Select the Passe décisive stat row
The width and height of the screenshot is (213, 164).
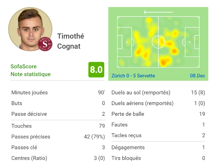coord(58,114)
